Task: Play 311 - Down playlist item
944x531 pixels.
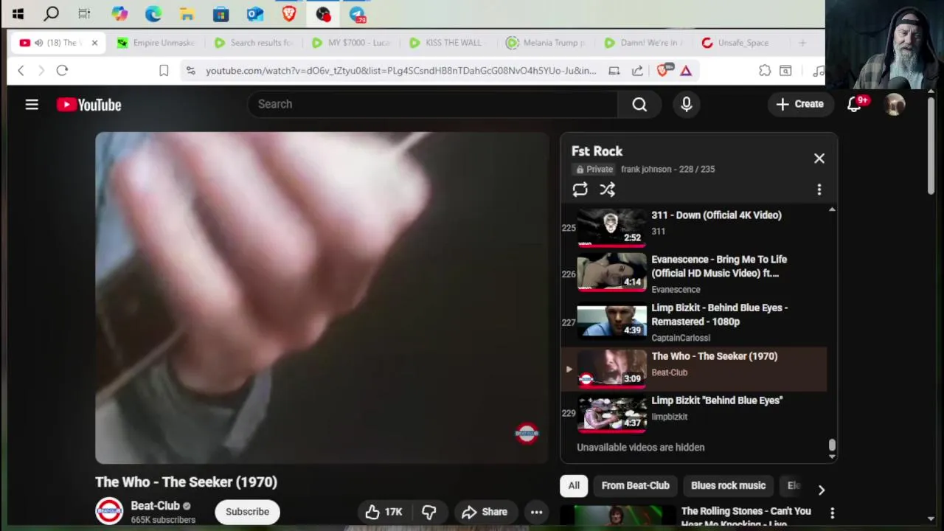Action: pos(693,228)
